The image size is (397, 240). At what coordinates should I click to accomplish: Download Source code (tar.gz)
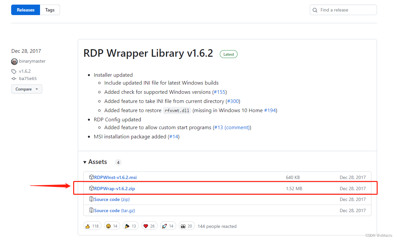click(115, 210)
